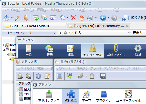The width and height of the screenshot is (146, 104).
Task: Close the Bug 492158 tab
Action: point(127,26)
